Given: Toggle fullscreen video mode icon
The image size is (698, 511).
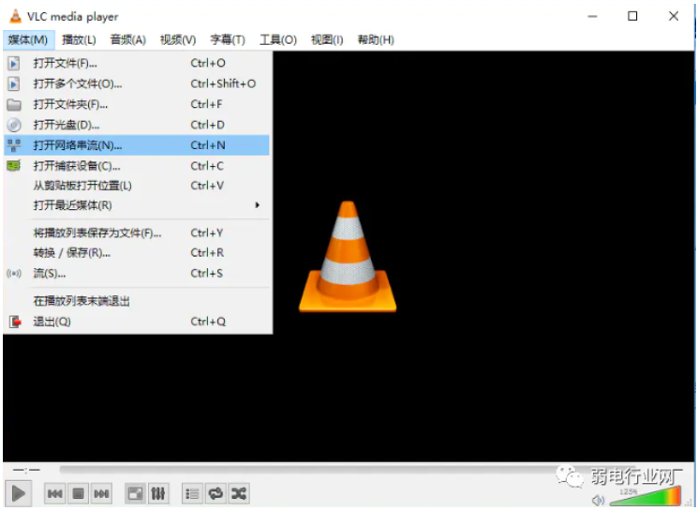Looking at the screenshot, I should click(x=136, y=493).
